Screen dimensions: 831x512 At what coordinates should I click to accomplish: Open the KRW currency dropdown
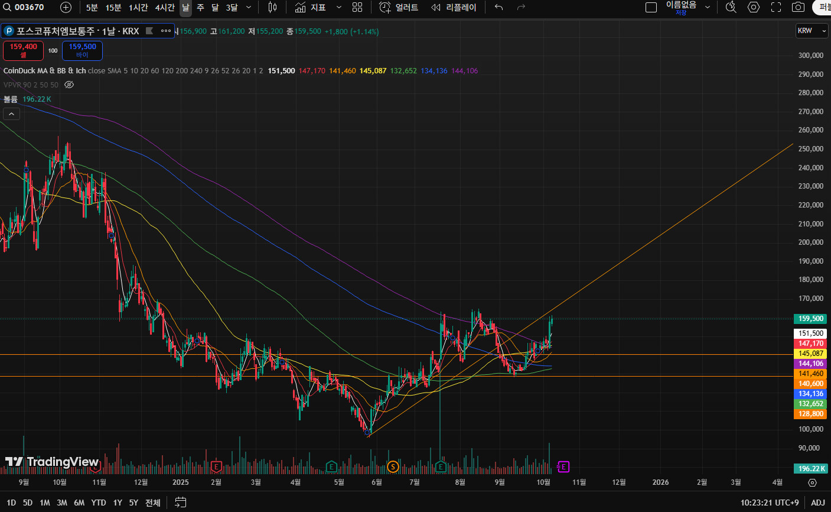point(812,31)
